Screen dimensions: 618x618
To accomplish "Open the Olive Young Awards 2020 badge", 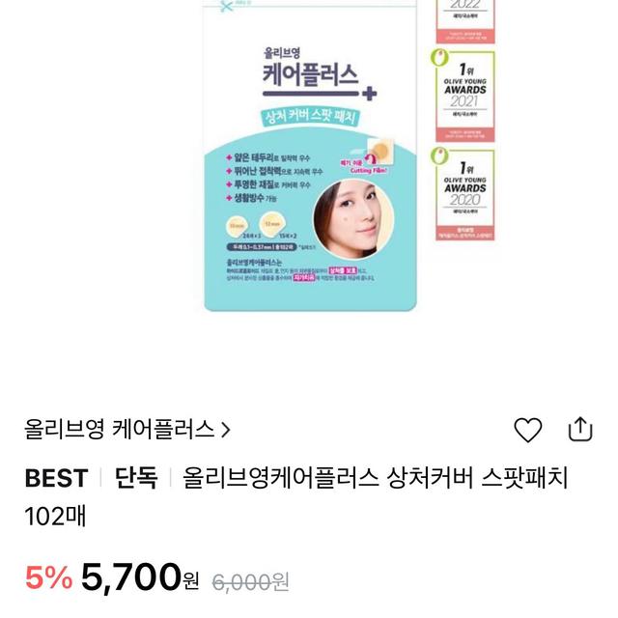I will 464,195.
